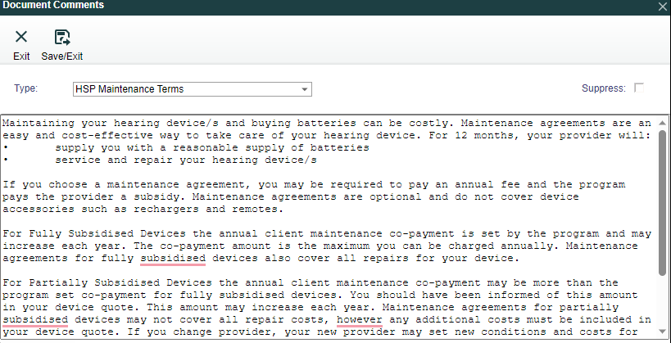The width and height of the screenshot is (671, 343).
Task: Close the Document Comments window
Action: coord(663,6)
